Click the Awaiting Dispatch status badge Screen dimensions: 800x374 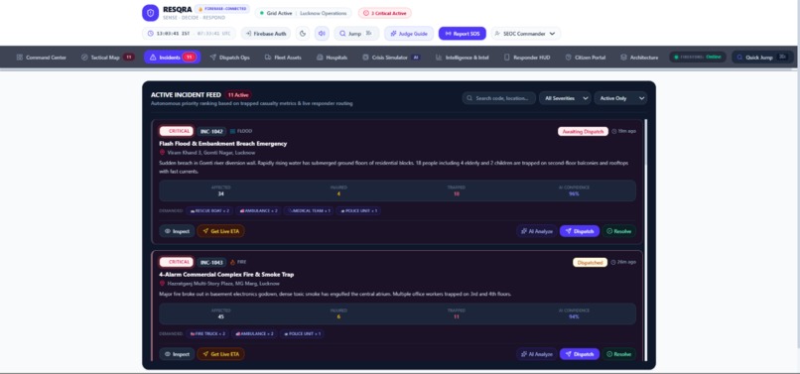pos(583,131)
